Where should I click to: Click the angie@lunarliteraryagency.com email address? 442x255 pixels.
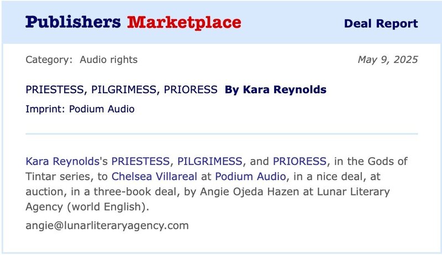tap(107, 225)
